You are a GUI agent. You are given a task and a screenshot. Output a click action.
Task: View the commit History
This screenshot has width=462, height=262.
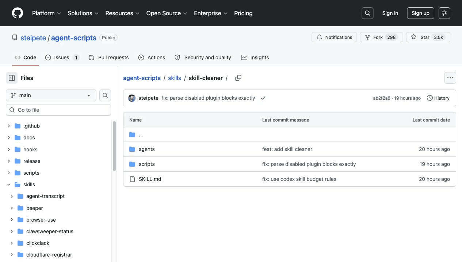(438, 98)
